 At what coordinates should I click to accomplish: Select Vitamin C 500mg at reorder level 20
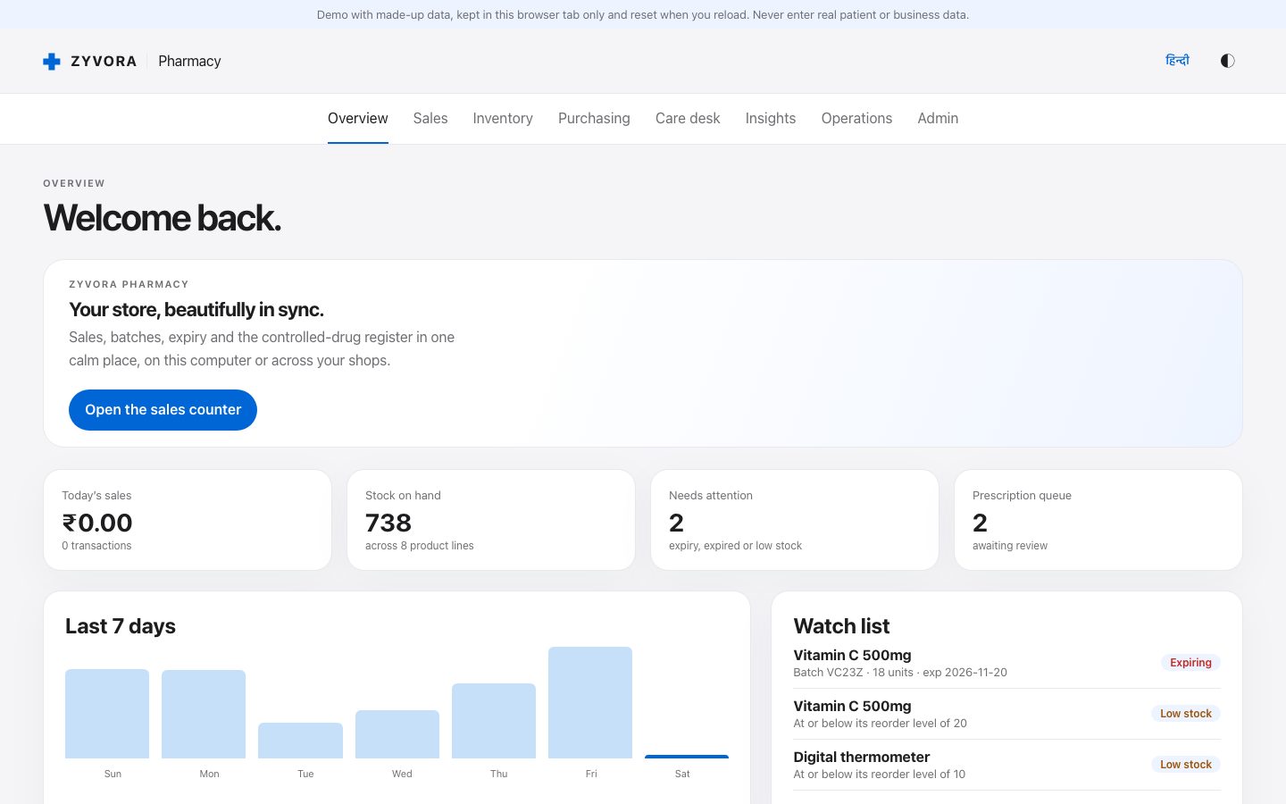point(1007,714)
